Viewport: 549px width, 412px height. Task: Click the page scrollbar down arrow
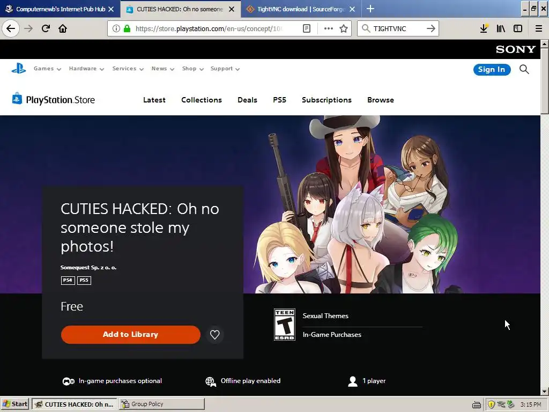pyautogui.click(x=545, y=391)
